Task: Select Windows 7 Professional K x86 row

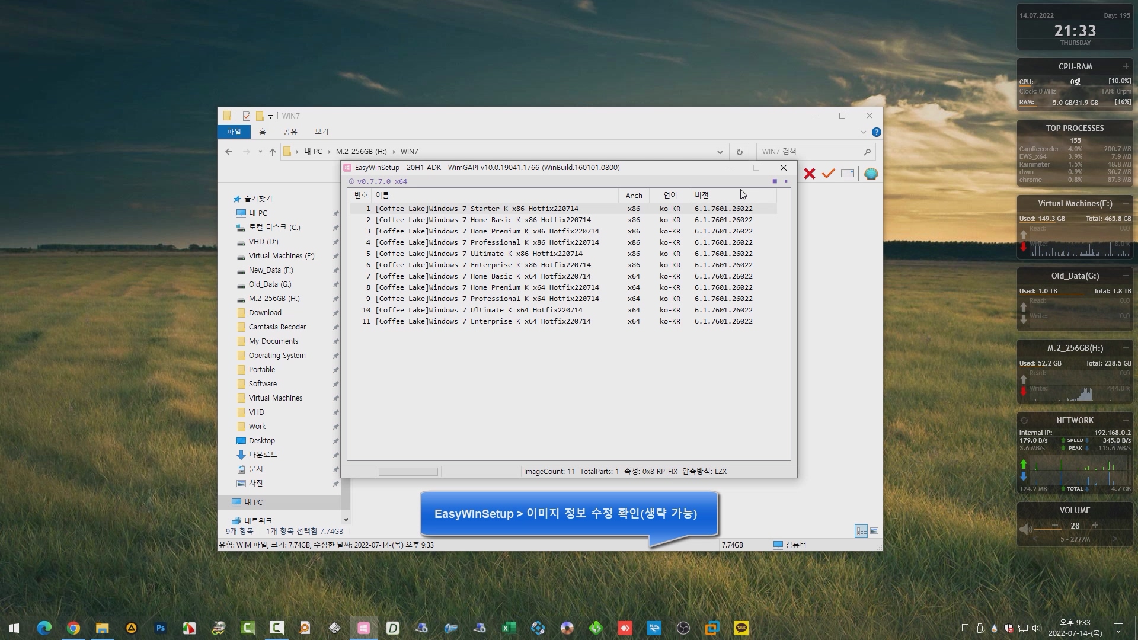Action: coord(563,242)
